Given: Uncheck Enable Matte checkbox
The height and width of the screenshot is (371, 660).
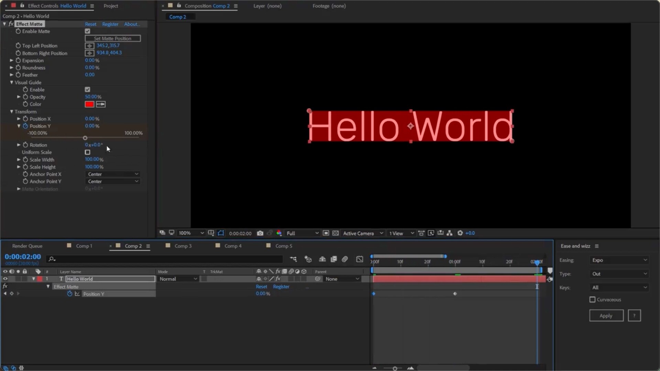Looking at the screenshot, I should [x=88, y=31].
